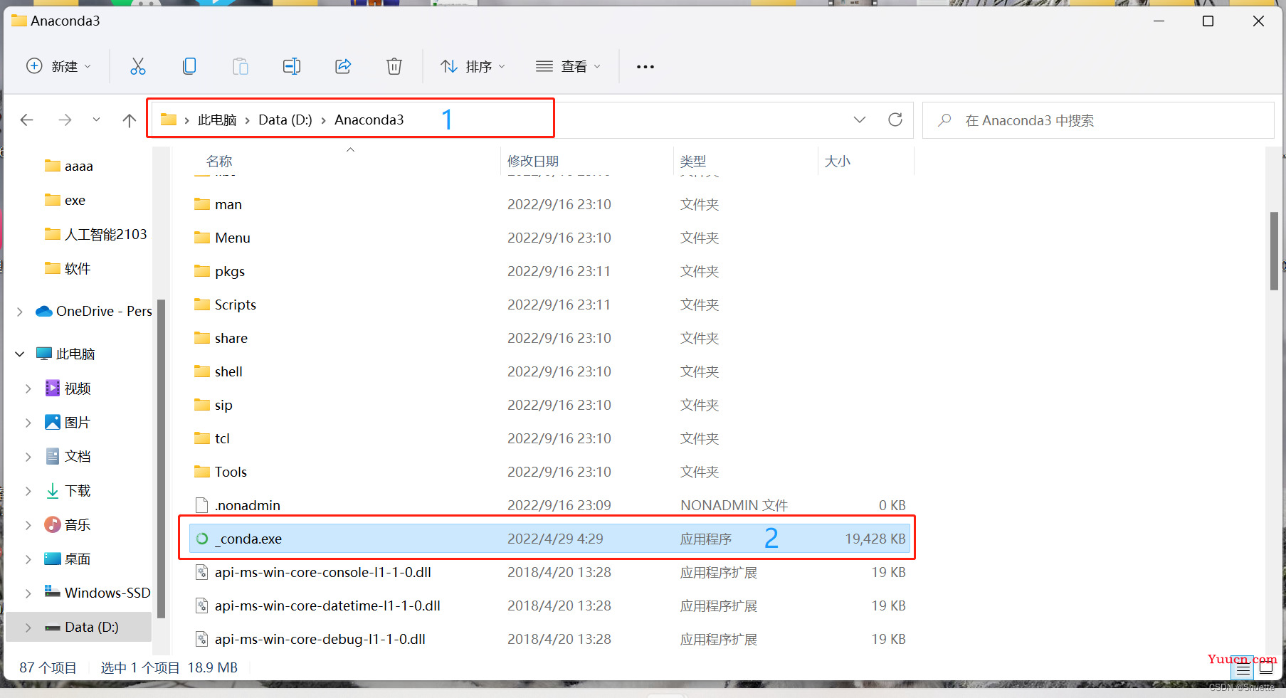Open address bar history dropdown arrow

point(860,120)
